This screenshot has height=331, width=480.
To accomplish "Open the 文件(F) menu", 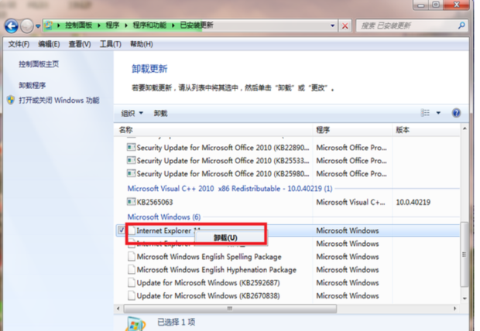I will tap(19, 44).
